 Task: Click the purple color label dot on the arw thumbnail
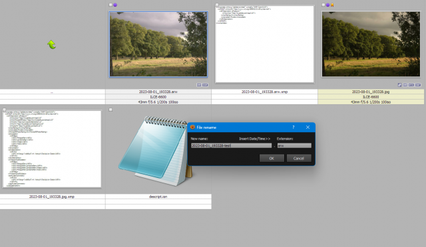[x=115, y=5]
